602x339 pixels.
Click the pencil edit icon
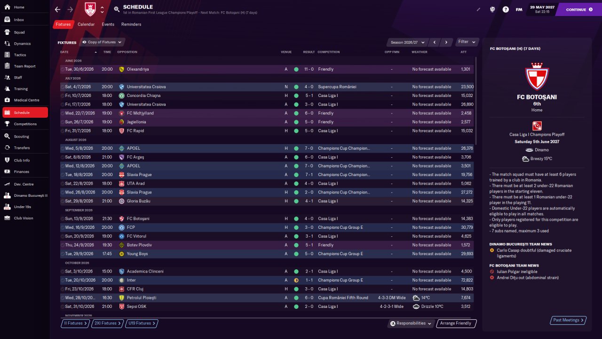tap(479, 9)
